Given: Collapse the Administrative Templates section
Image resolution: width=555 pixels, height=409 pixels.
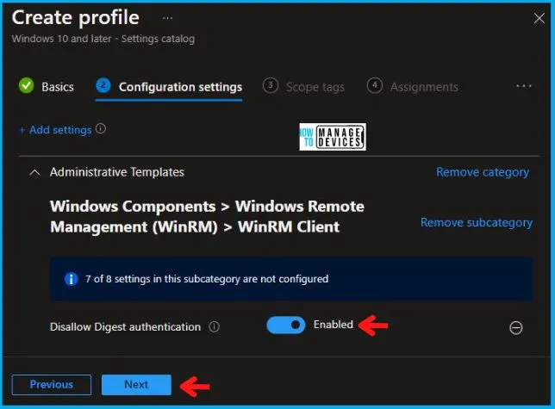Looking at the screenshot, I should point(34,172).
